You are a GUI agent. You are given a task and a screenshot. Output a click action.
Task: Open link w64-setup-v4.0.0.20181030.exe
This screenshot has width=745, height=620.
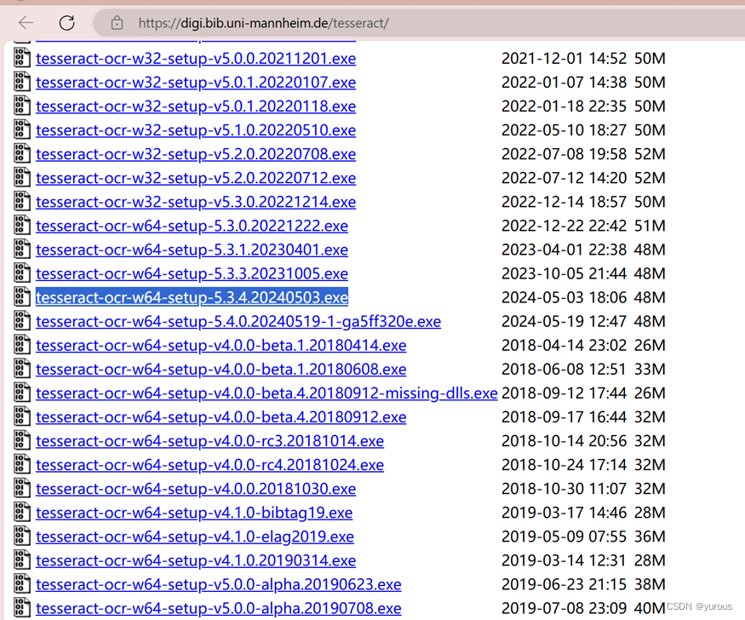[x=196, y=489]
